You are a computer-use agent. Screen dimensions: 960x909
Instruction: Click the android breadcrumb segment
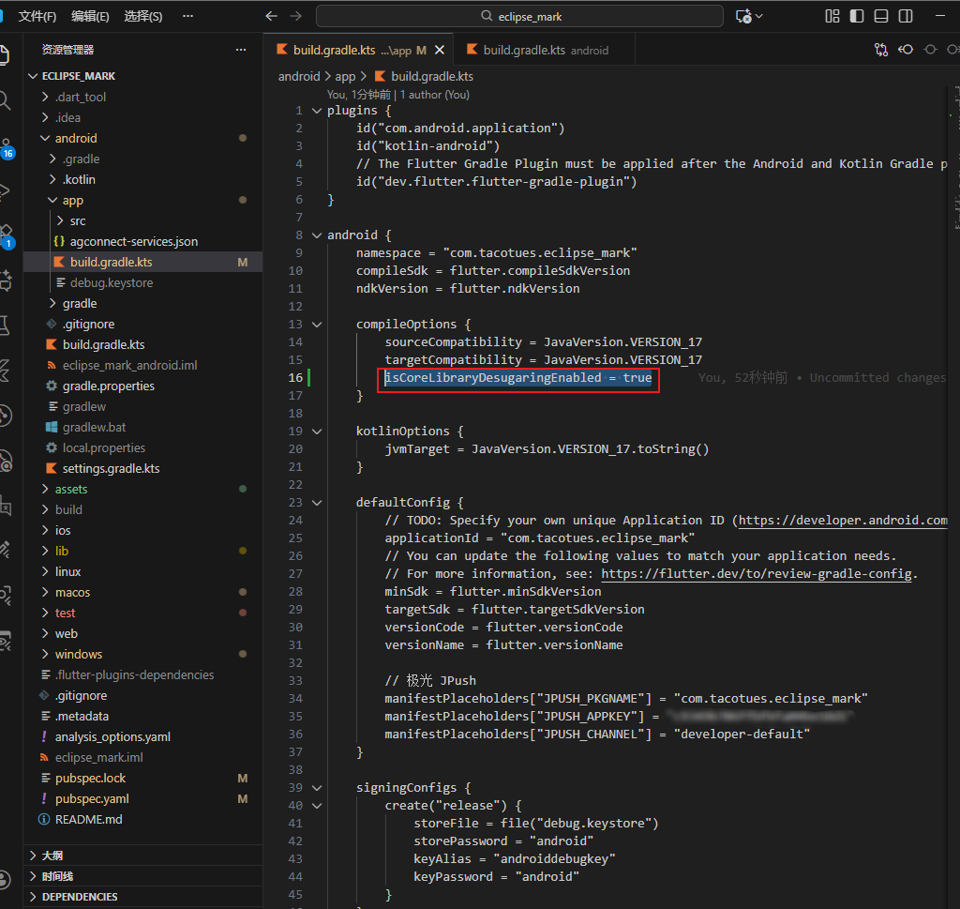coord(299,76)
